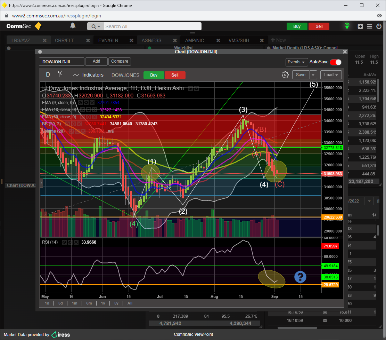The height and width of the screenshot is (340, 386).
Task: Open EMA 9 settings gear
Action: [x=86, y=103]
